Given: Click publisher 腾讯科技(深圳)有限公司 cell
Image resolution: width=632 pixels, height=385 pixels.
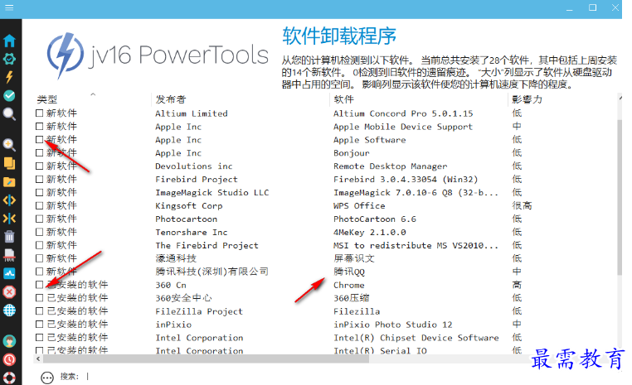Looking at the screenshot, I should coord(212,272).
